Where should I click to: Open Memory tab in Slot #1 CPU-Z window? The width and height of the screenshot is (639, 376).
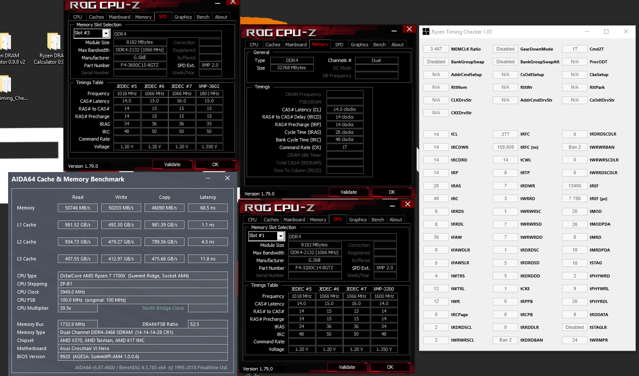[x=318, y=220]
